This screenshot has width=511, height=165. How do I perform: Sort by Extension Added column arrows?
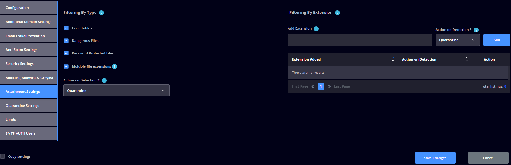coord(393,59)
